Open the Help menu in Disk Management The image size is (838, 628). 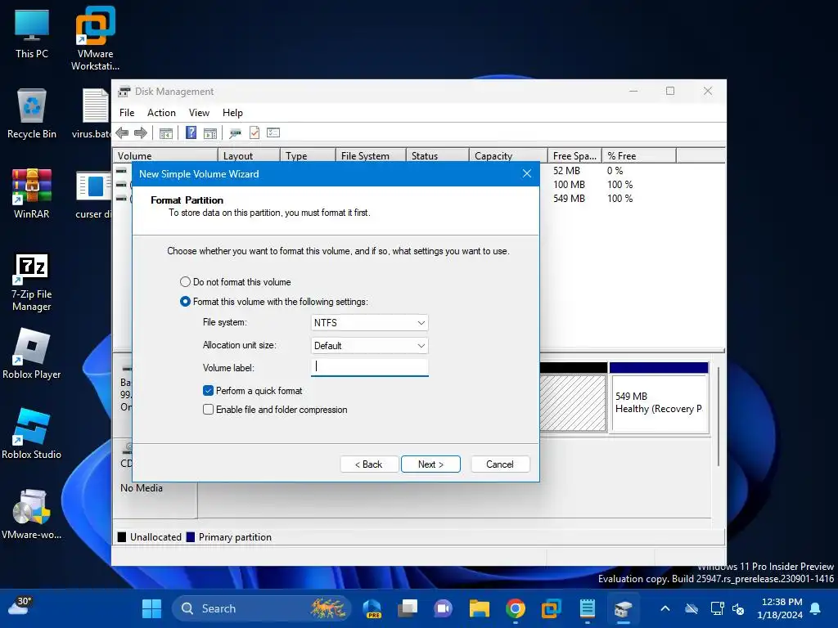click(232, 113)
